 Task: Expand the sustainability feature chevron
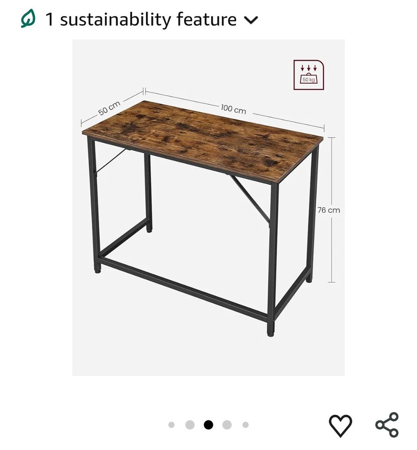(251, 20)
